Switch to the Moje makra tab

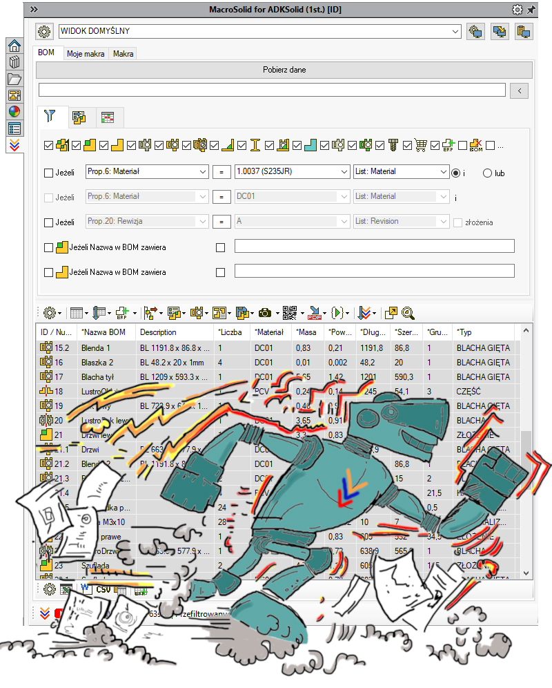pyautogui.click(x=86, y=54)
